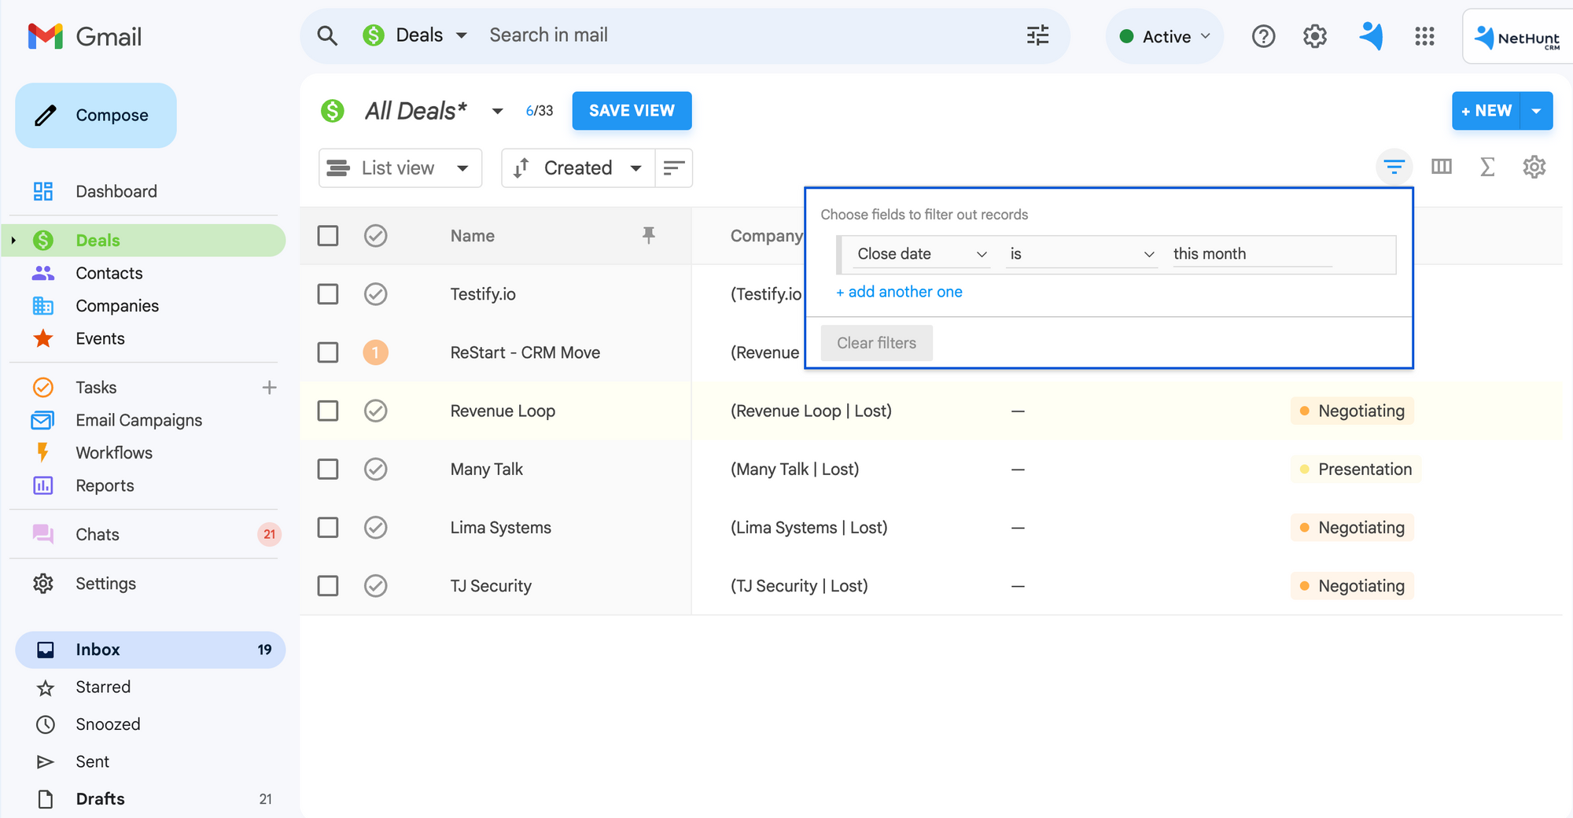Click the NetHunt CRM logo
This screenshot has height=818, width=1573.
click(1517, 37)
